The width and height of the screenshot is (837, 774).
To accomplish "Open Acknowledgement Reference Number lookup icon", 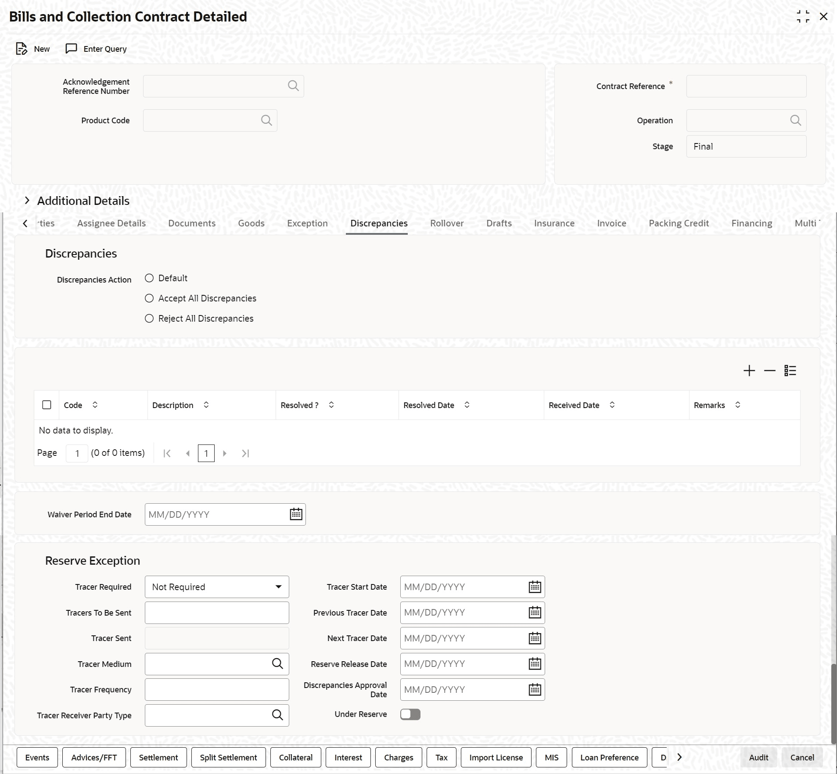I will click(293, 86).
